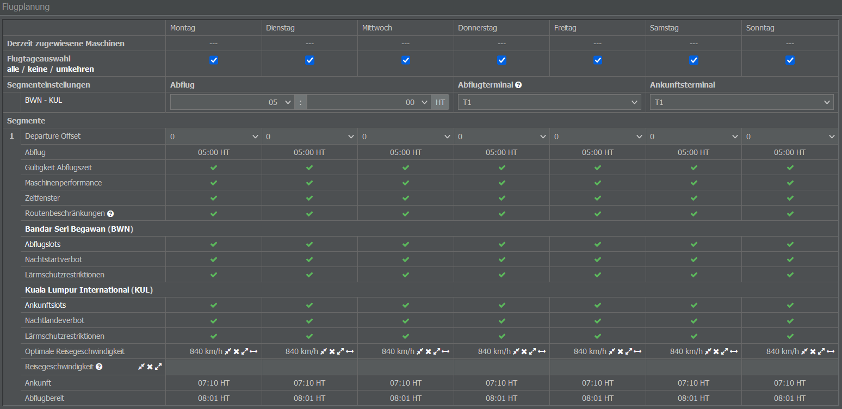Uncheck the Dienstag flight day checkbox

[309, 60]
